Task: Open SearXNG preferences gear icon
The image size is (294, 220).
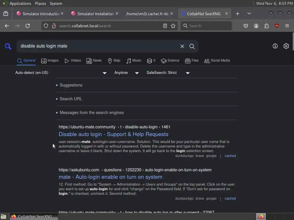Action: 286,46
